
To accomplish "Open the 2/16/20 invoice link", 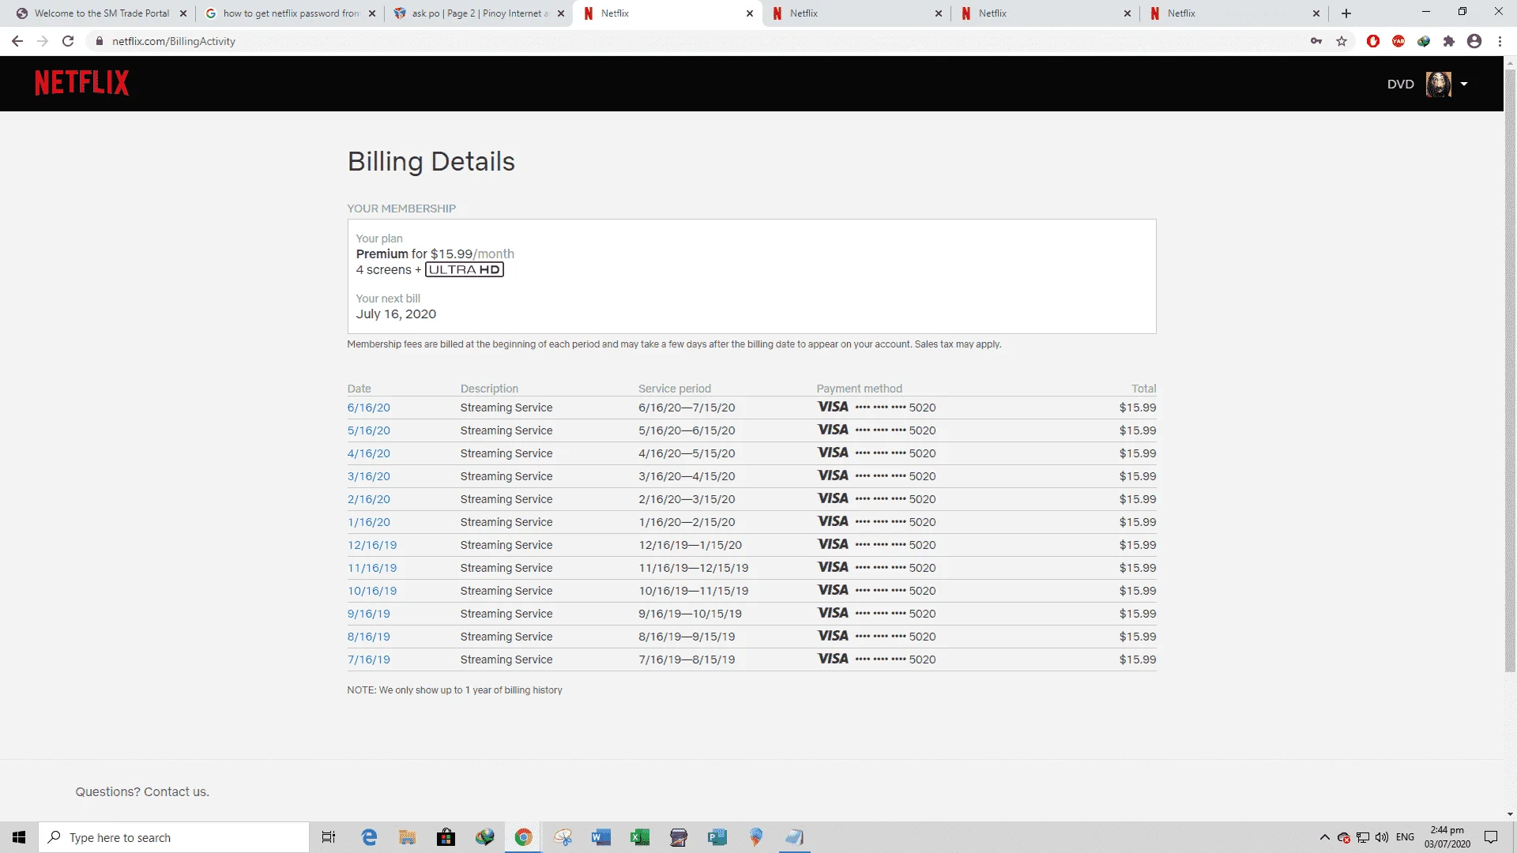I will (369, 499).
